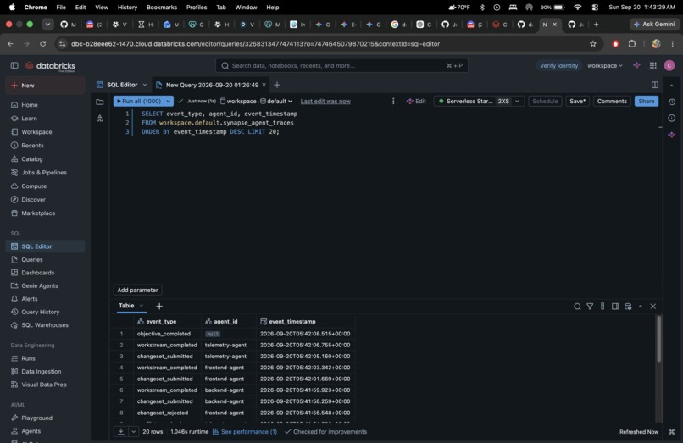
Task: Open download format options arrow
Action: click(134, 432)
